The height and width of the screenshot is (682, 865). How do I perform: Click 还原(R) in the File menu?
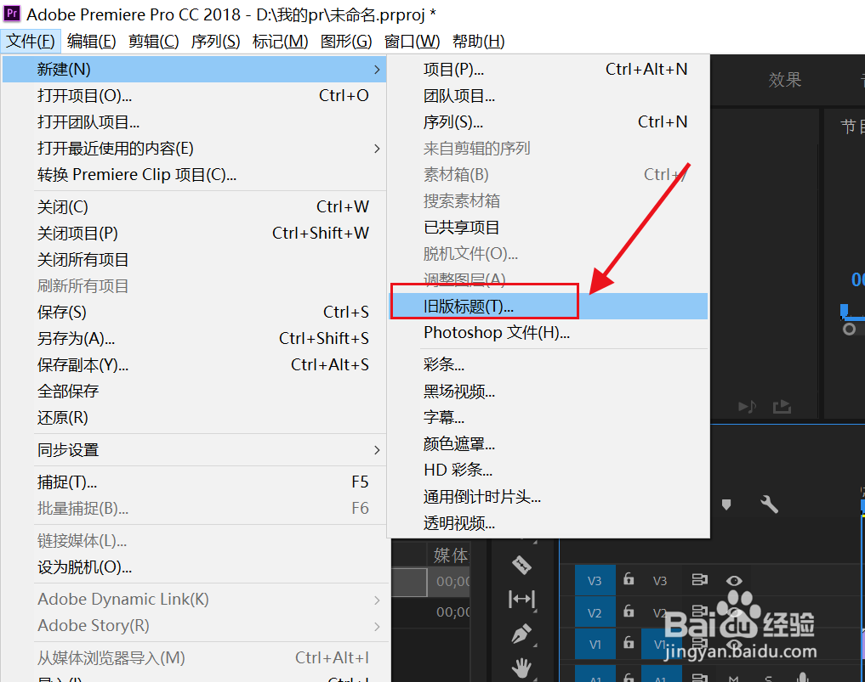click(x=194, y=418)
